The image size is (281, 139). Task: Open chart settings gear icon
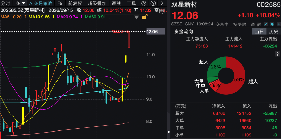[x=144, y=3]
